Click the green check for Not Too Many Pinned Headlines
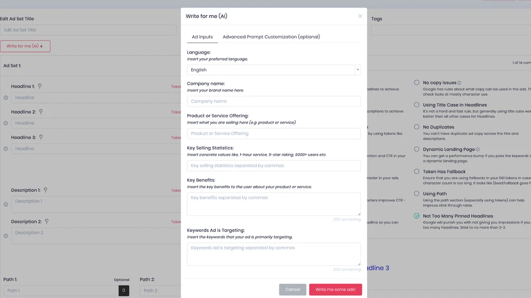Viewport: 531px width, 298px height. coord(417,216)
